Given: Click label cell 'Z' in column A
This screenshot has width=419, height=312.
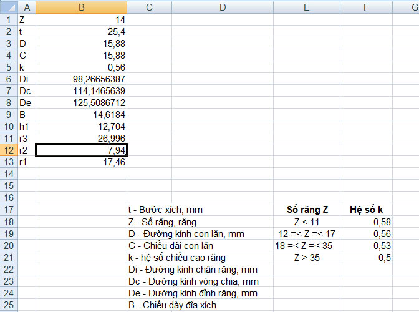Looking at the screenshot, I should pyautogui.click(x=27, y=19).
